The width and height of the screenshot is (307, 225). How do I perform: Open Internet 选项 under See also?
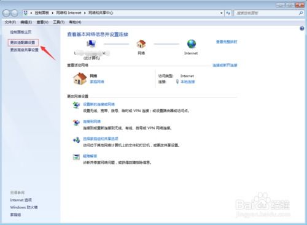21,200
